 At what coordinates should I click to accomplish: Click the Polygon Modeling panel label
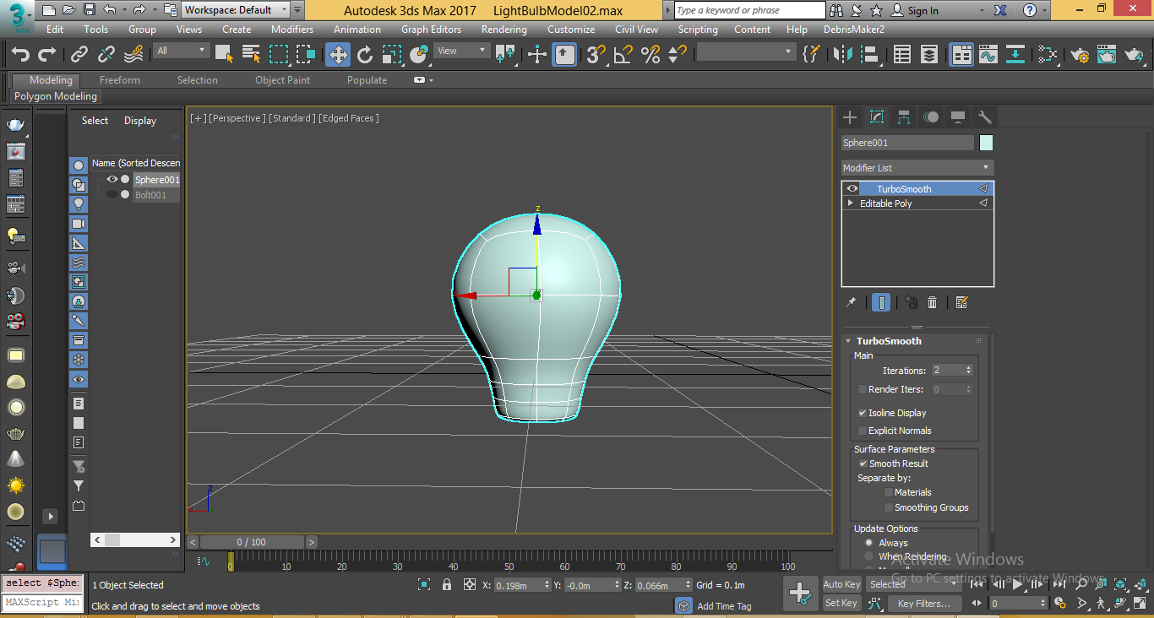[56, 96]
